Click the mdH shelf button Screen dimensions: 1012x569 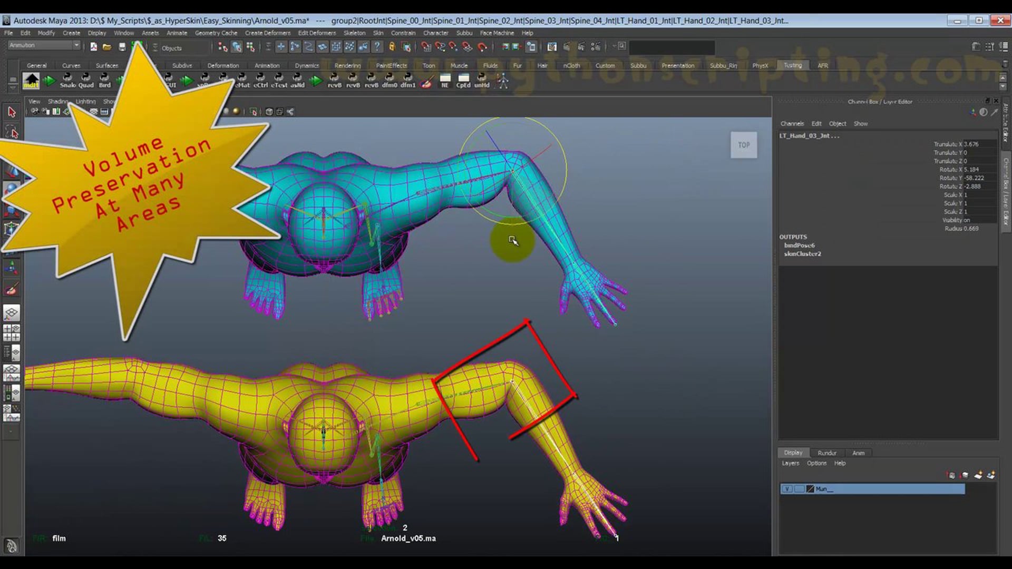31,81
